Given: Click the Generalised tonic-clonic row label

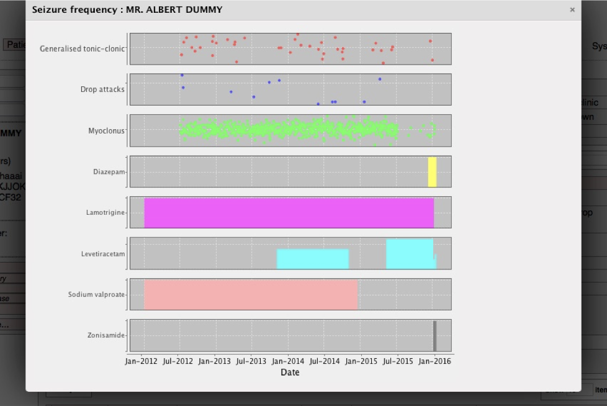Looking at the screenshot, I should [82, 48].
